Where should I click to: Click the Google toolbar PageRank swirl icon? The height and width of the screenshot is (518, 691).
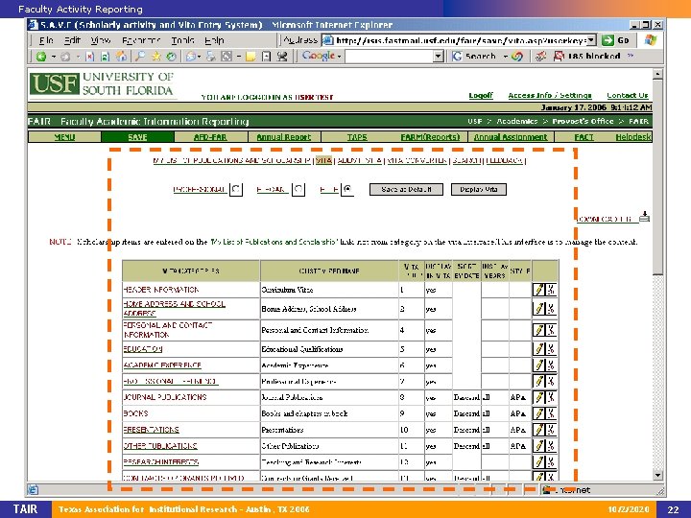click(517, 57)
